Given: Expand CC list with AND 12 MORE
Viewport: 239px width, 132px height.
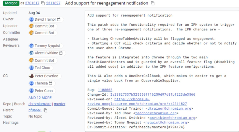Looking at the screenshot, I should (x=40, y=98).
